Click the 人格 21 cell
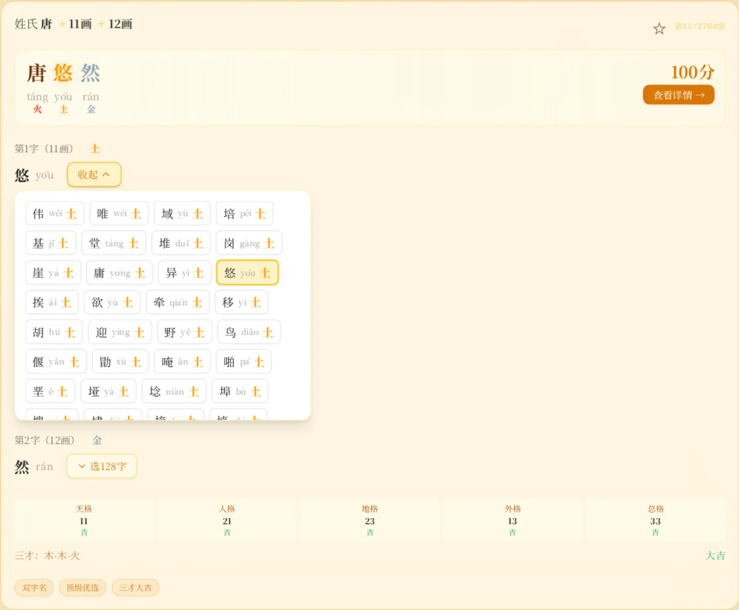This screenshot has height=610, width=739. pyautogui.click(x=227, y=520)
